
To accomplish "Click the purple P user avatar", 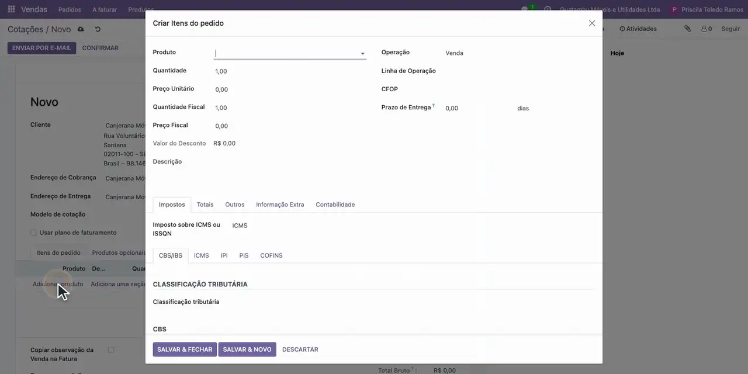I will [x=675, y=9].
